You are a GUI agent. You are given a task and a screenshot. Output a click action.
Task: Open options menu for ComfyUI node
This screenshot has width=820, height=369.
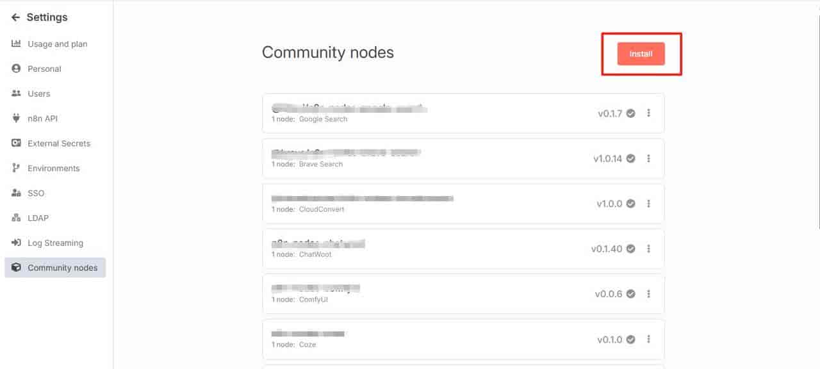648,294
